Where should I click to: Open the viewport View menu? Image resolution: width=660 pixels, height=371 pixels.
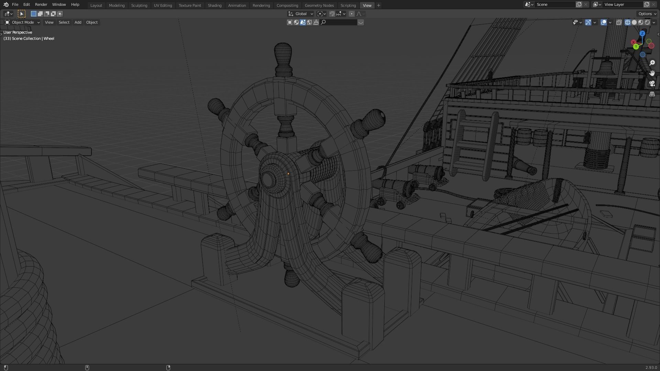pos(49,22)
